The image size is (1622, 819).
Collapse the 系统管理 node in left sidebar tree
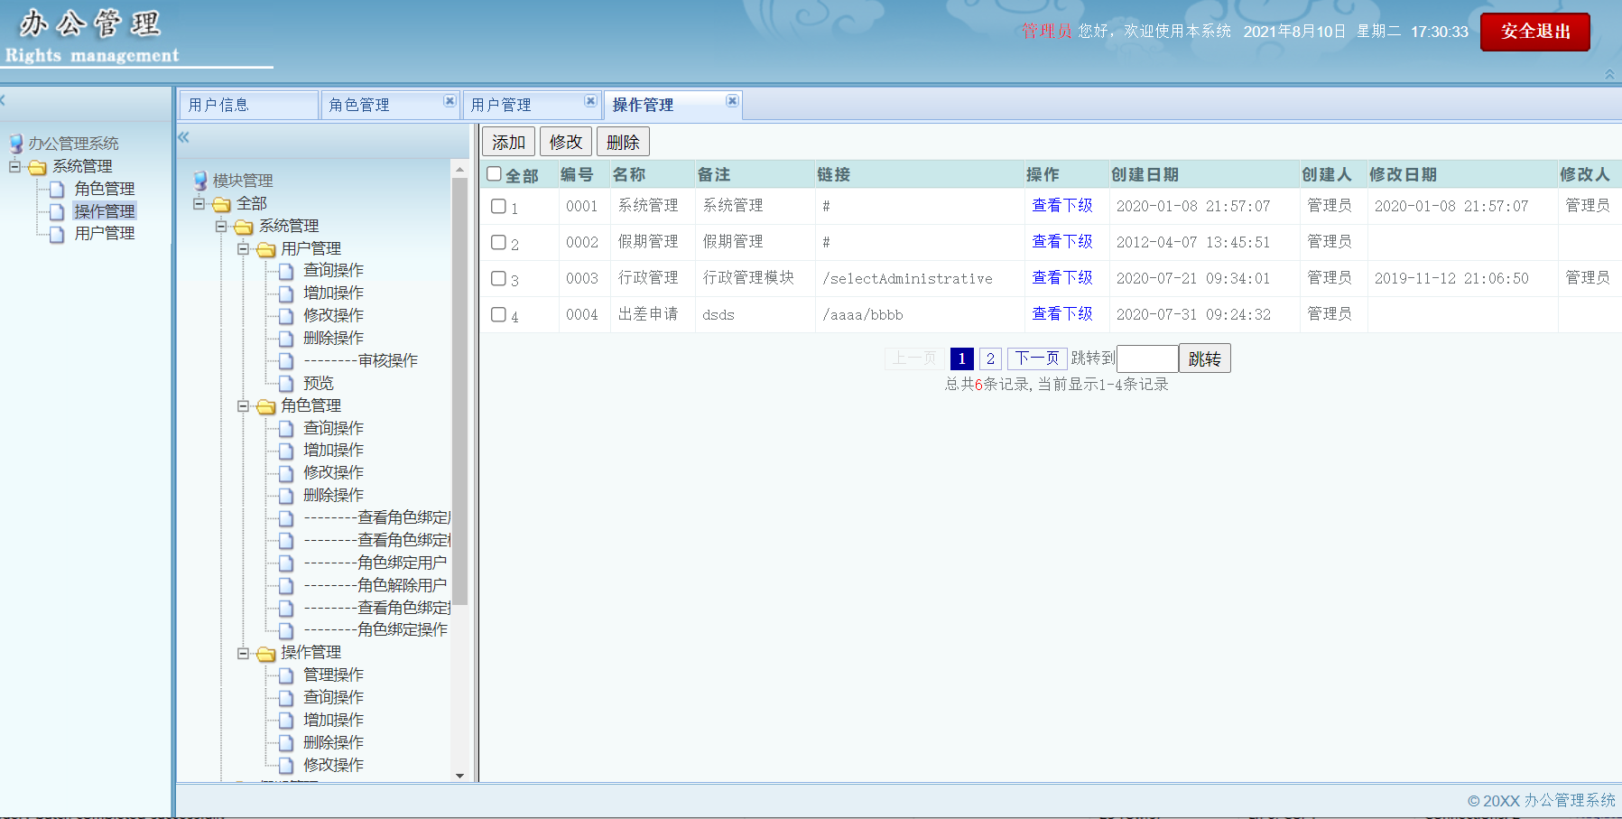[15, 167]
